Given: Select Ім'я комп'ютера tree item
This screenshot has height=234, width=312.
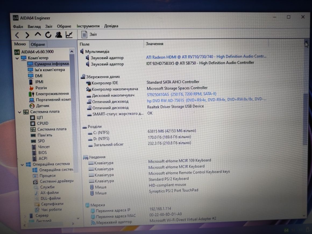Looking at the screenshot, I should pos(46,70).
